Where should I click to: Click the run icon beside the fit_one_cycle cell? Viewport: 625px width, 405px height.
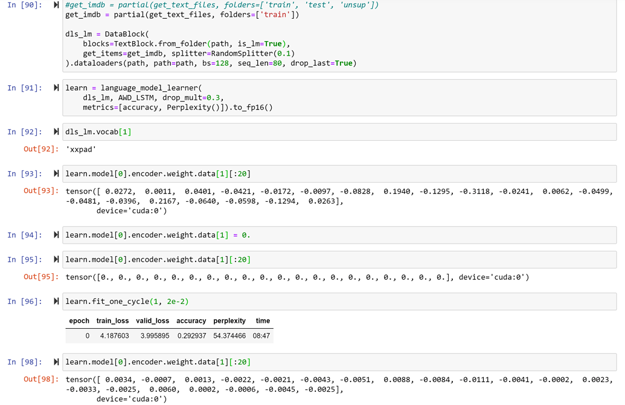coord(55,301)
